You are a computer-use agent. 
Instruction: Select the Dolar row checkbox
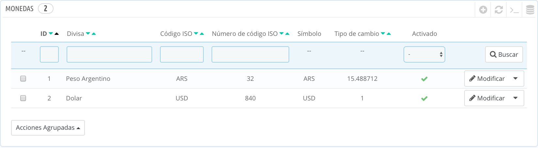[23, 98]
